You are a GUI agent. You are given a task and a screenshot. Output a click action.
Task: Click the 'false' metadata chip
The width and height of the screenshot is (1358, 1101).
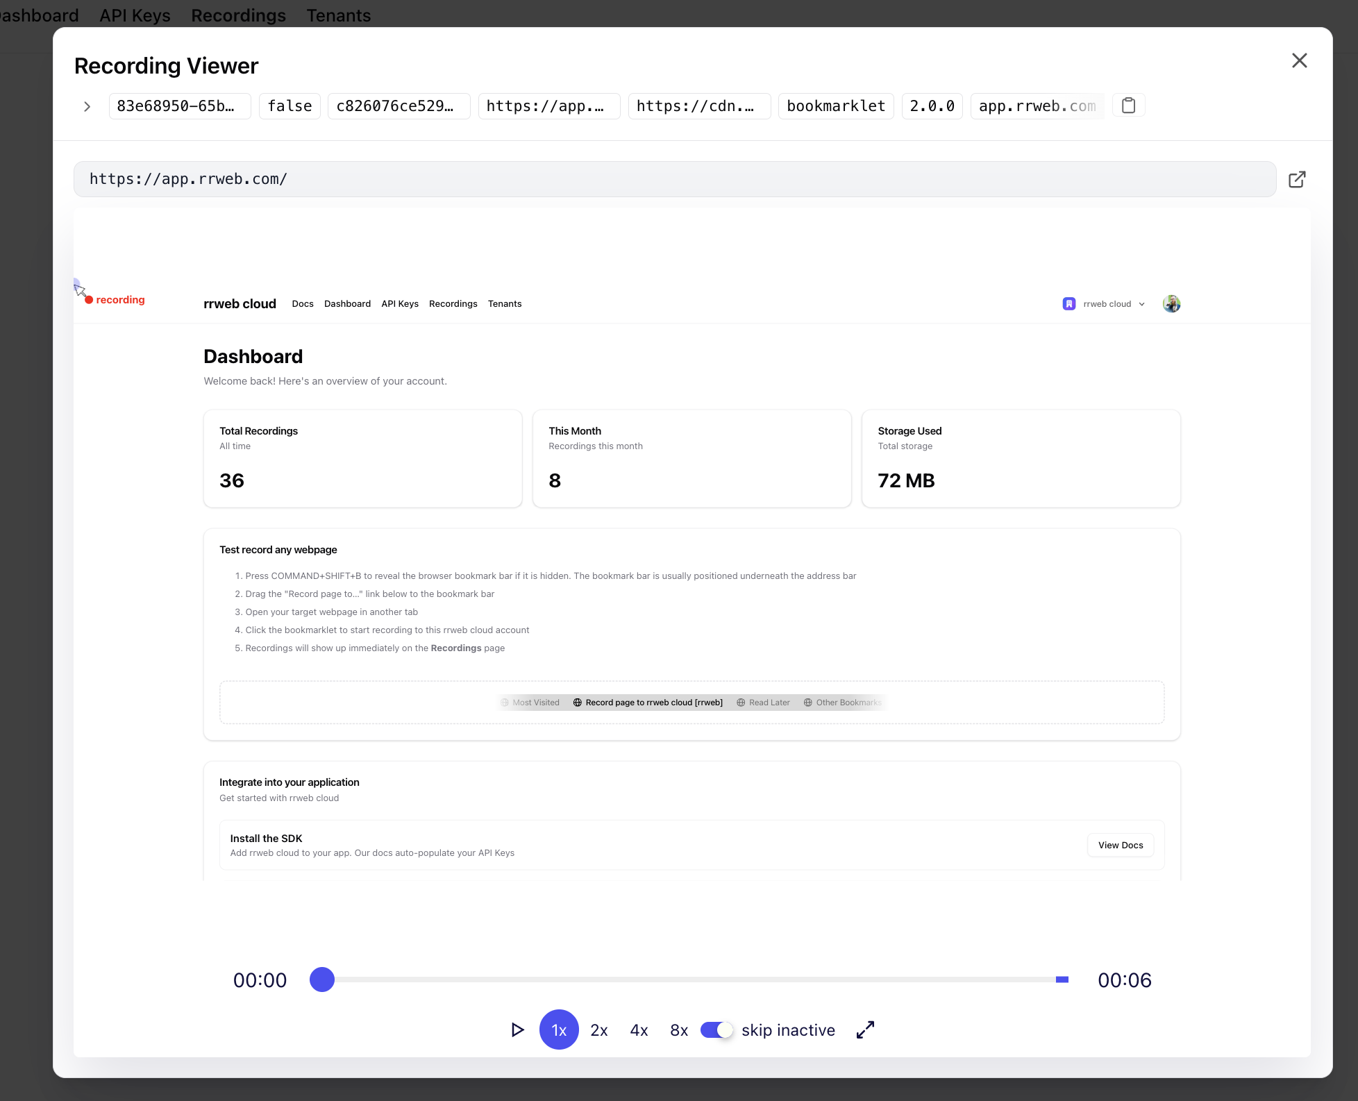tap(290, 106)
